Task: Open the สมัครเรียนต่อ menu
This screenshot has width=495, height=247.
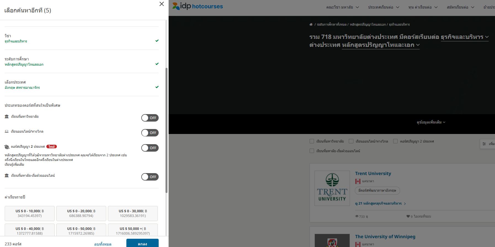Action: pos(460,7)
